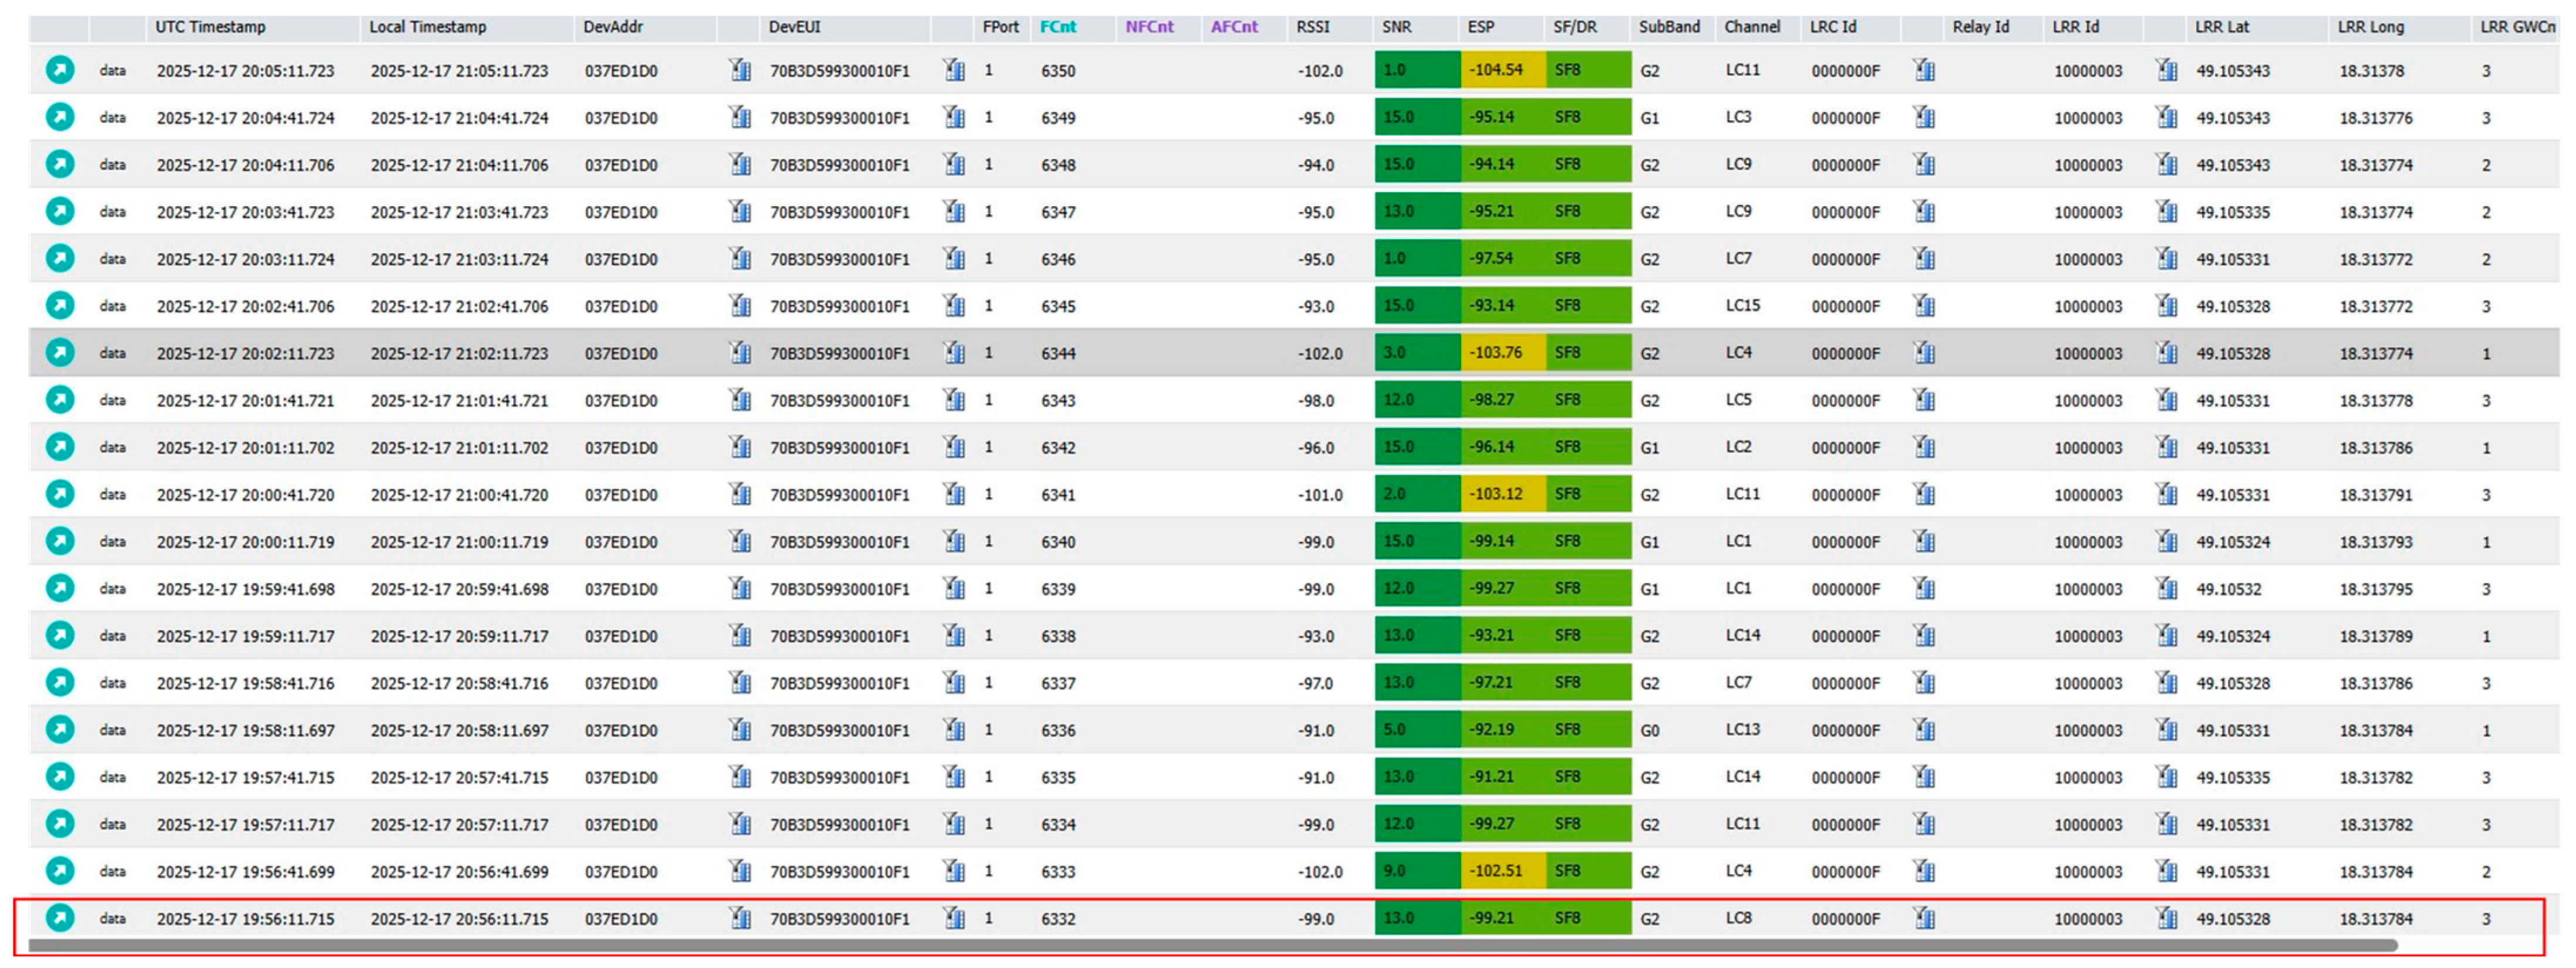Use the LRC Id filter icon in the FCnt 6346 row
Image resolution: width=2576 pixels, height=968 pixels.
click(1924, 258)
